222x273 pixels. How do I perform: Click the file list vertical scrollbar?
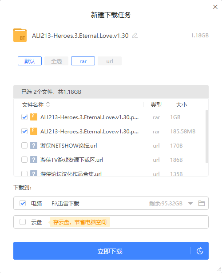coord(207,136)
